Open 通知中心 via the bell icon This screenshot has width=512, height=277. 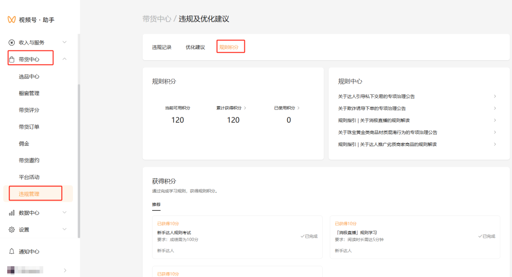click(x=11, y=251)
